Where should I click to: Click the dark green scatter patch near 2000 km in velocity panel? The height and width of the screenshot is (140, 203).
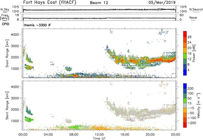coord(29,111)
